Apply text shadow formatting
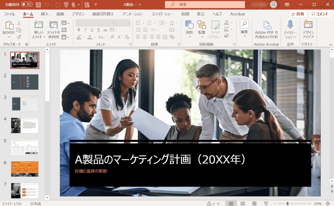 click(x=98, y=30)
